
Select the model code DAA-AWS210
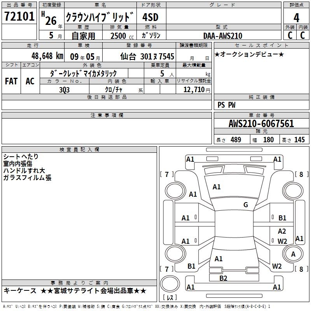[x=223, y=36]
